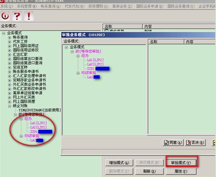Collapse the 终级审批 node in dialog tree
216x177 pixels.
point(78,73)
